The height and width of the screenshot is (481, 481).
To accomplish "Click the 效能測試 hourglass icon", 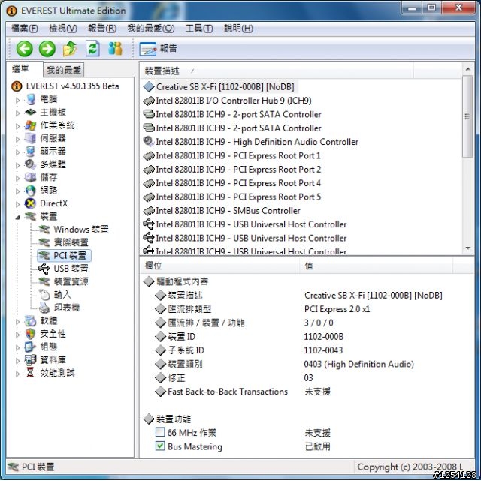I will click(x=30, y=372).
